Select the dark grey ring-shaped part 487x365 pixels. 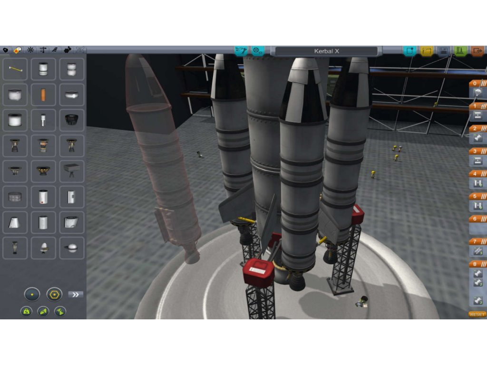[15, 197]
